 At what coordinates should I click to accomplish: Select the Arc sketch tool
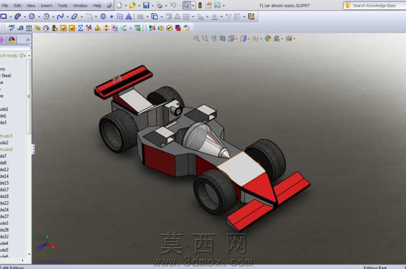coord(46,17)
